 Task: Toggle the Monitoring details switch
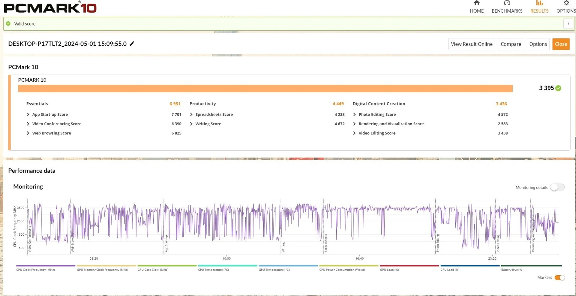[x=557, y=187]
